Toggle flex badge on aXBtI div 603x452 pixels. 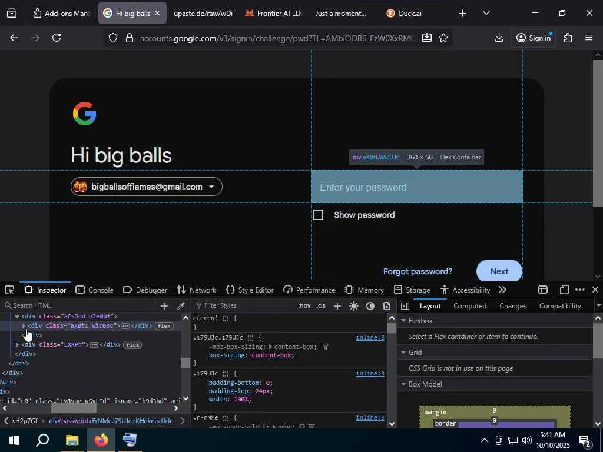click(164, 326)
